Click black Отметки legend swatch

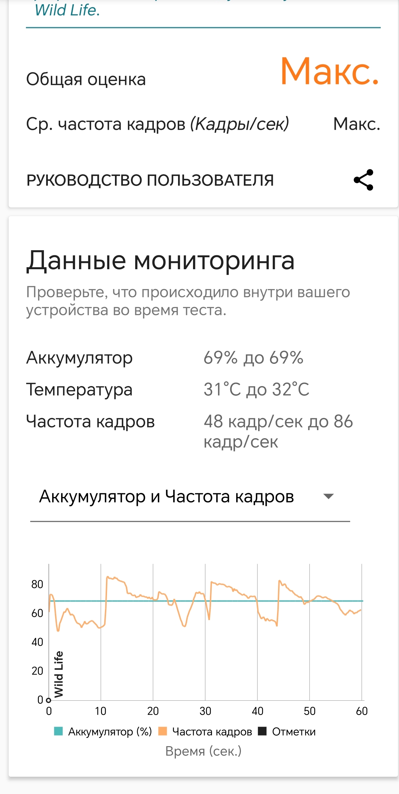tap(262, 731)
